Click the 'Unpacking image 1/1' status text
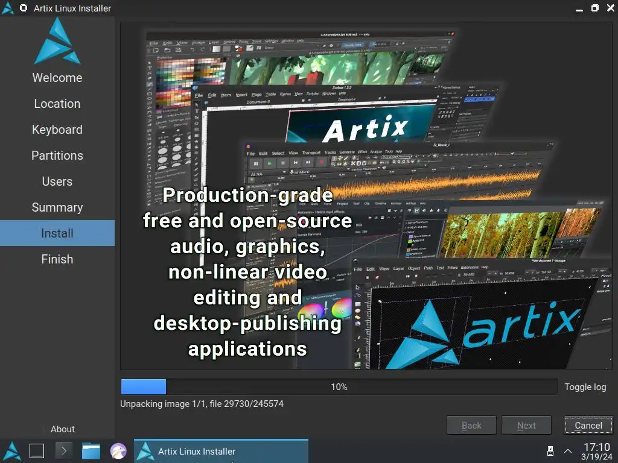Image resolution: width=618 pixels, height=463 pixels. [x=202, y=404]
